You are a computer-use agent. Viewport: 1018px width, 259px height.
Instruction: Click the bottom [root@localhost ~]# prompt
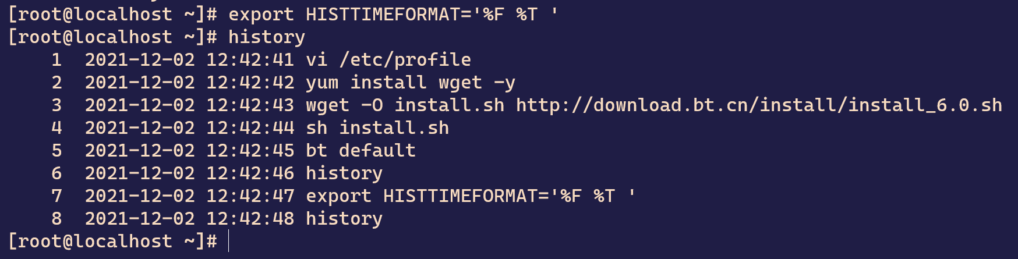[x=113, y=241]
